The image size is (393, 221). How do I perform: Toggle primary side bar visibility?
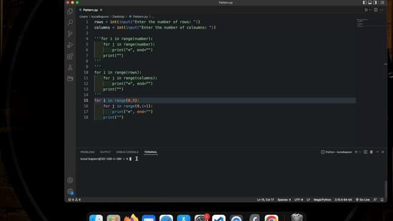point(365,2)
